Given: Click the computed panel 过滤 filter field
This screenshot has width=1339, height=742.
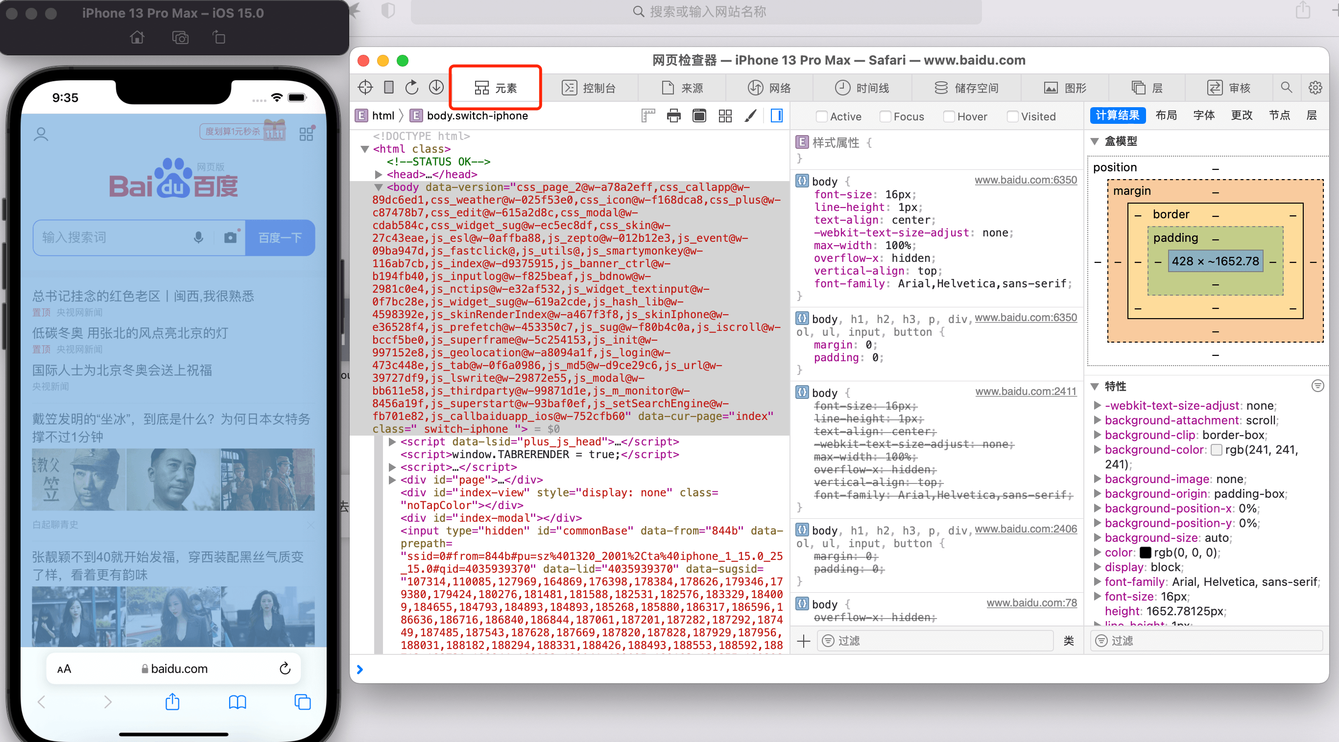Looking at the screenshot, I should pos(1206,641).
